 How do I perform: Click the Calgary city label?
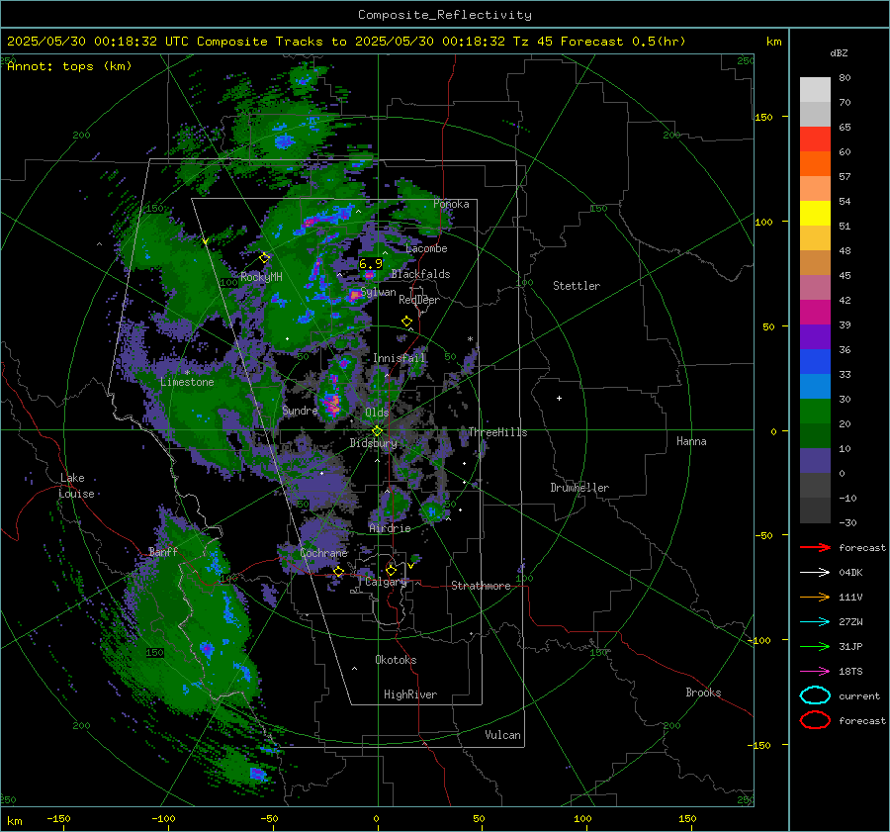point(386,582)
